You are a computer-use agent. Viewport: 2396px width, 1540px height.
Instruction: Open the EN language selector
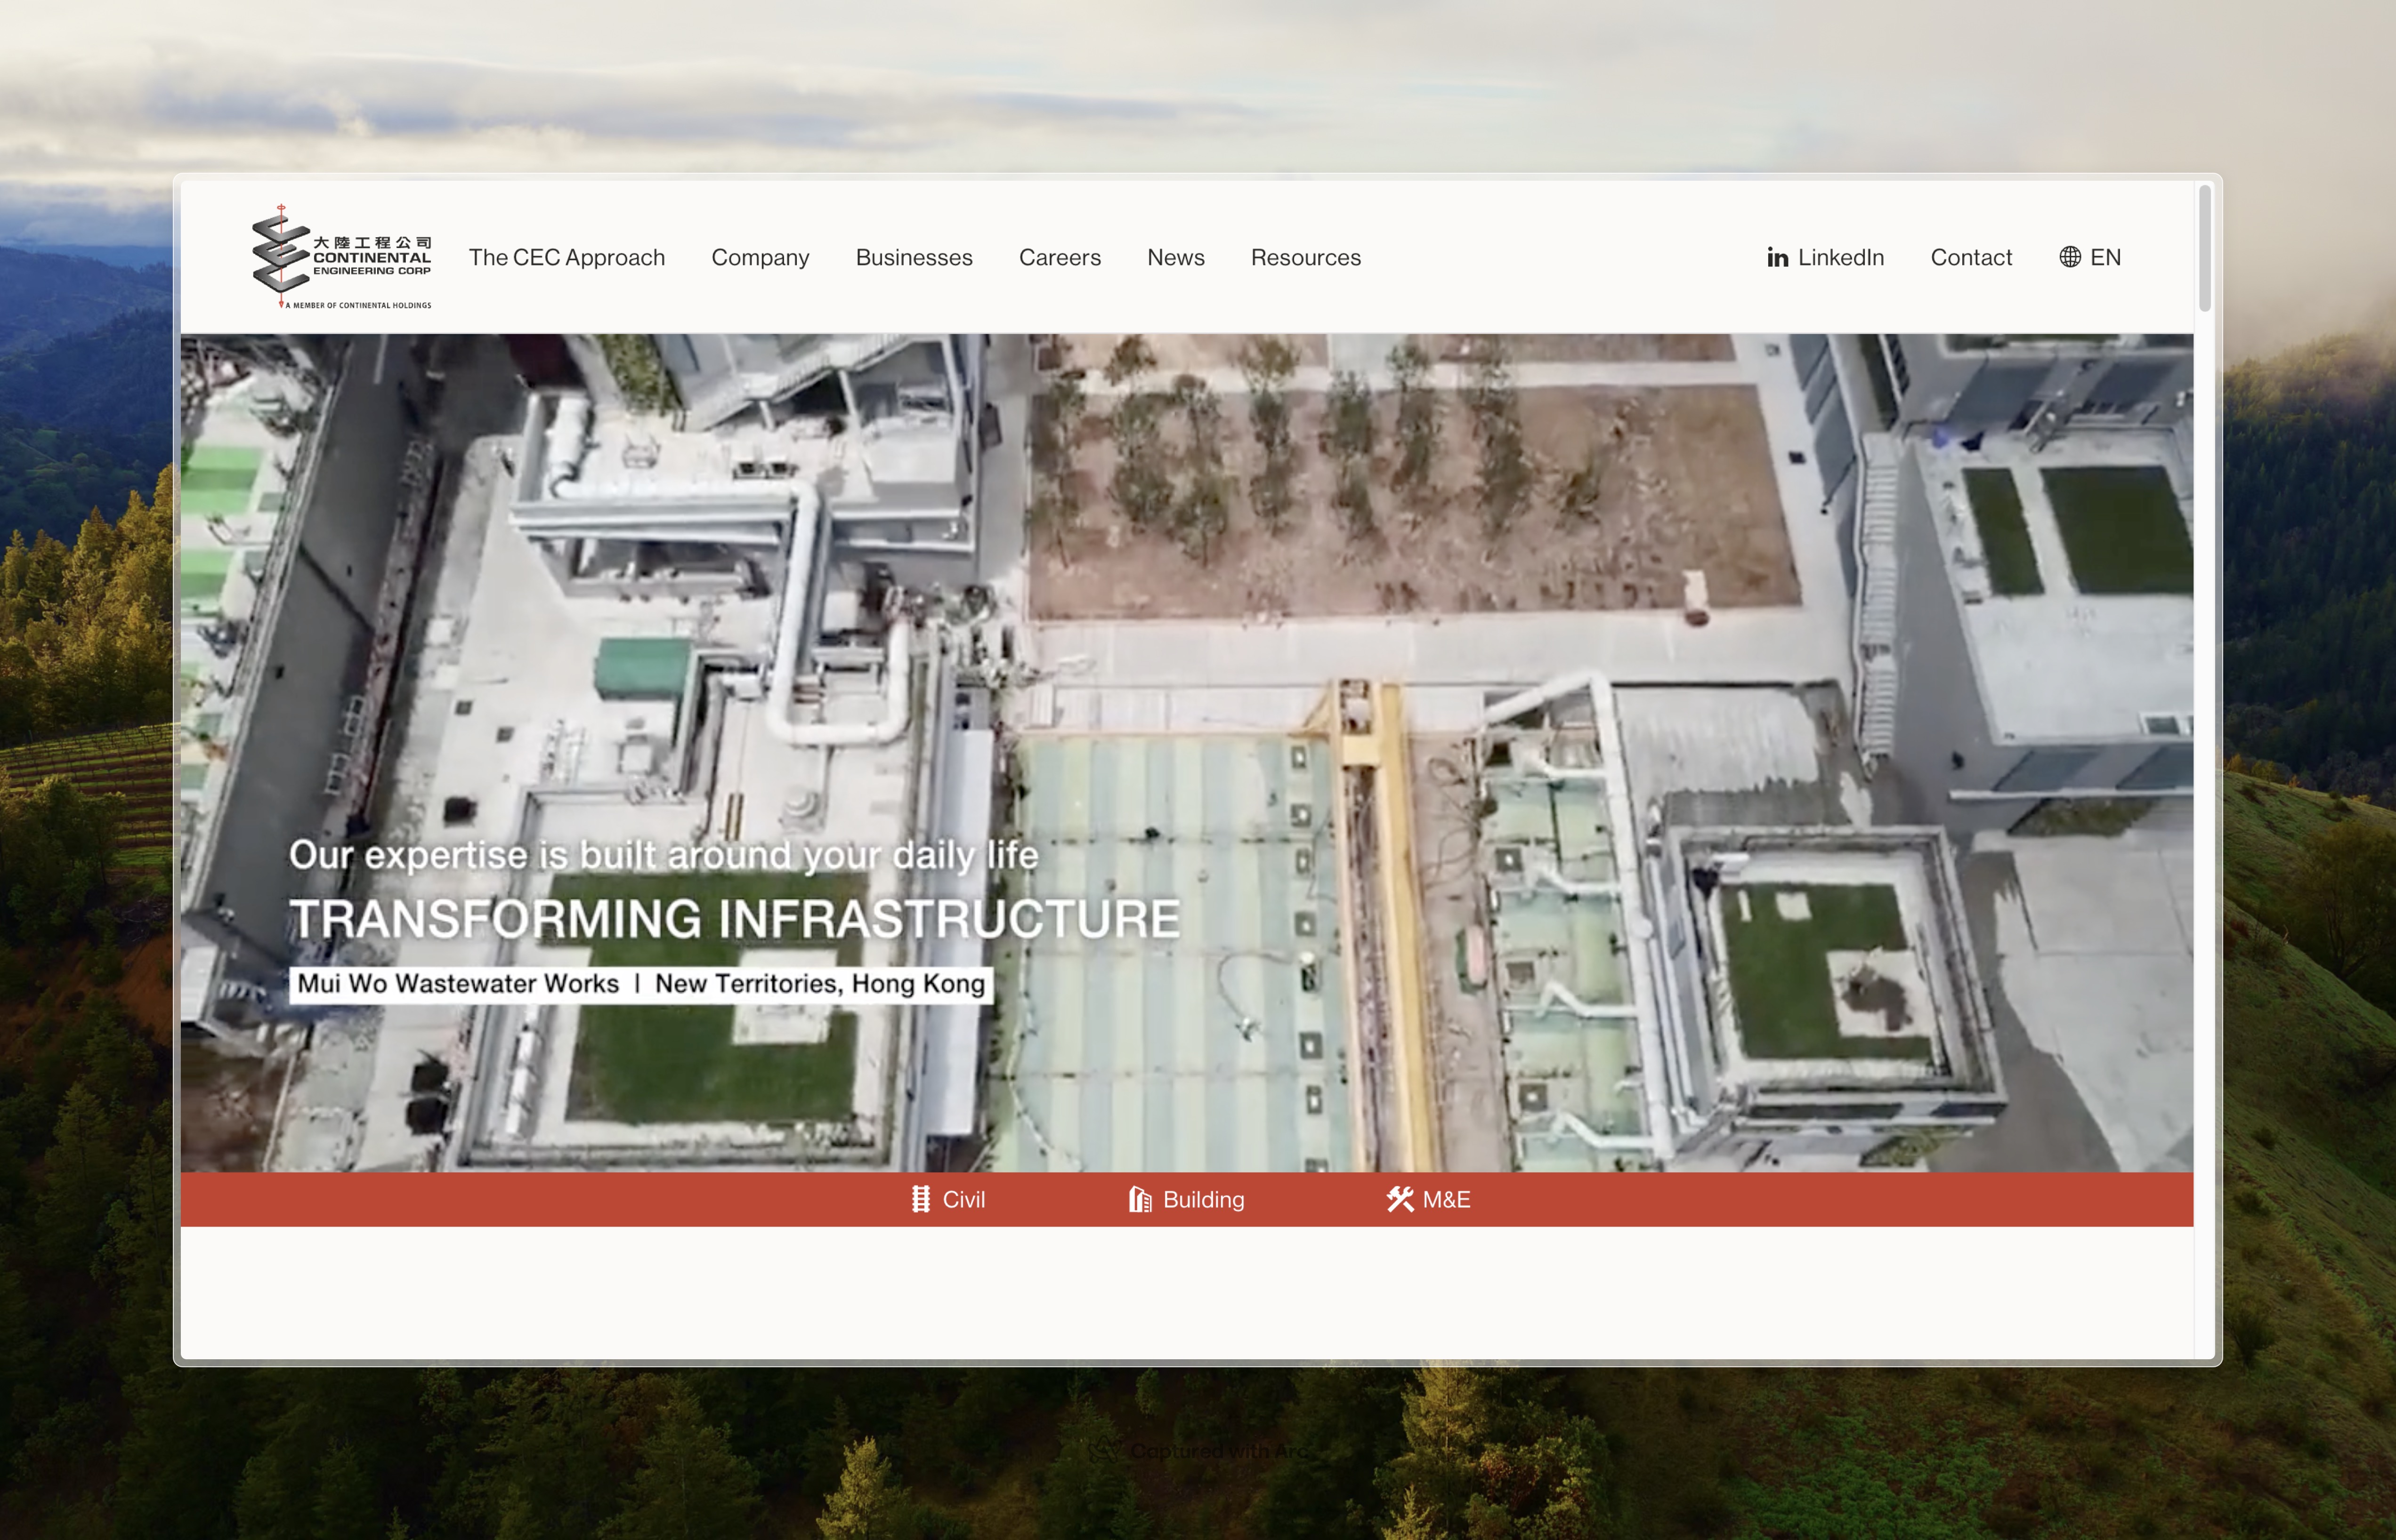coord(2106,257)
